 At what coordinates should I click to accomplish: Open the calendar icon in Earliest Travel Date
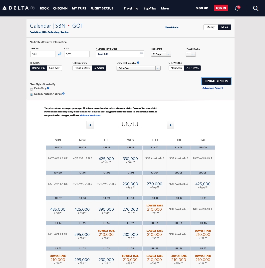click(141, 54)
